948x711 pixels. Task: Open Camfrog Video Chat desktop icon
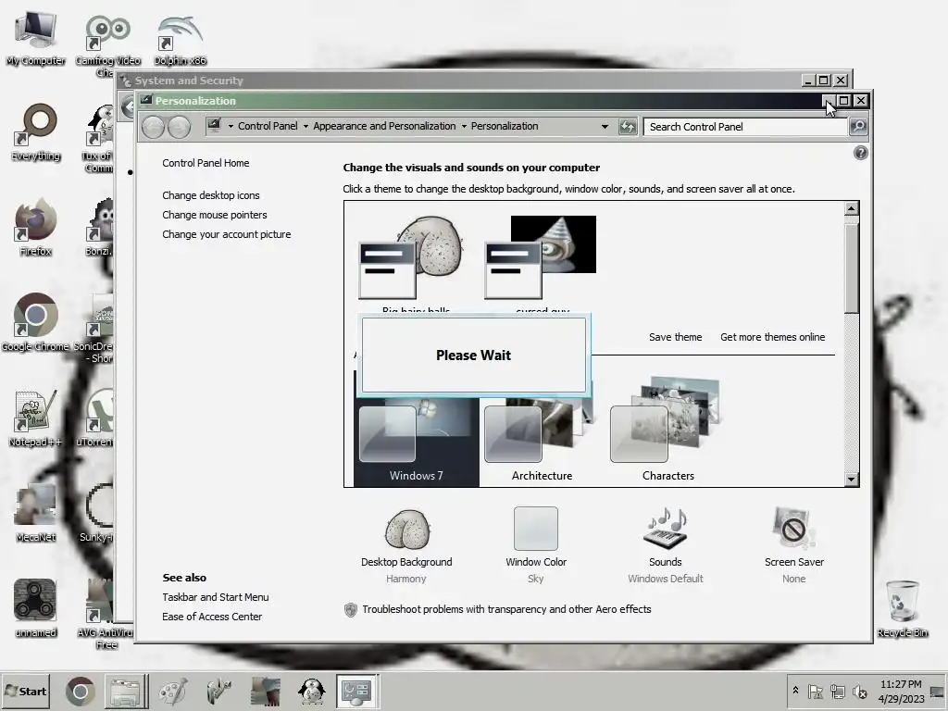(x=107, y=44)
